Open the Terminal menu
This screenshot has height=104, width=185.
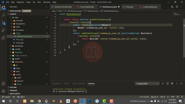pos(47,2)
